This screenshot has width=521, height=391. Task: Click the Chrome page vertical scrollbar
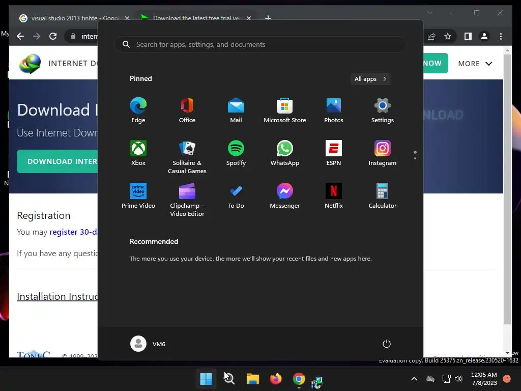tap(507, 189)
